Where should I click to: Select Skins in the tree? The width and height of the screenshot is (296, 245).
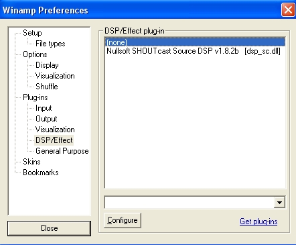[31, 162]
